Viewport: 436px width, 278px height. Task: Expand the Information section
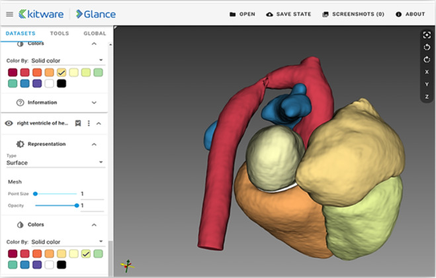94,103
